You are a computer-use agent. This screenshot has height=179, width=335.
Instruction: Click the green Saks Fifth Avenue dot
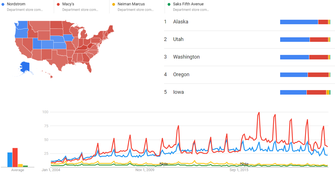(x=169, y=4)
